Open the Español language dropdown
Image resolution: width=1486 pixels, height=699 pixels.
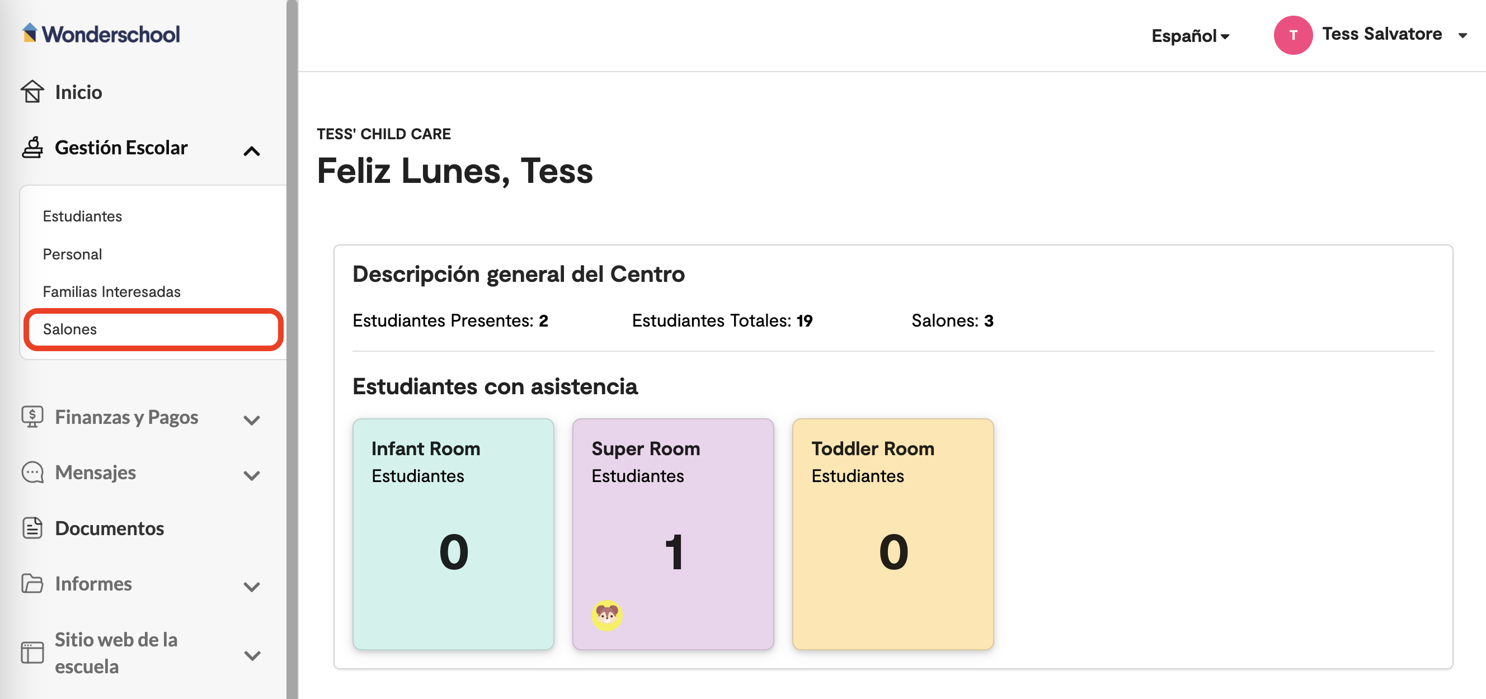point(1190,36)
